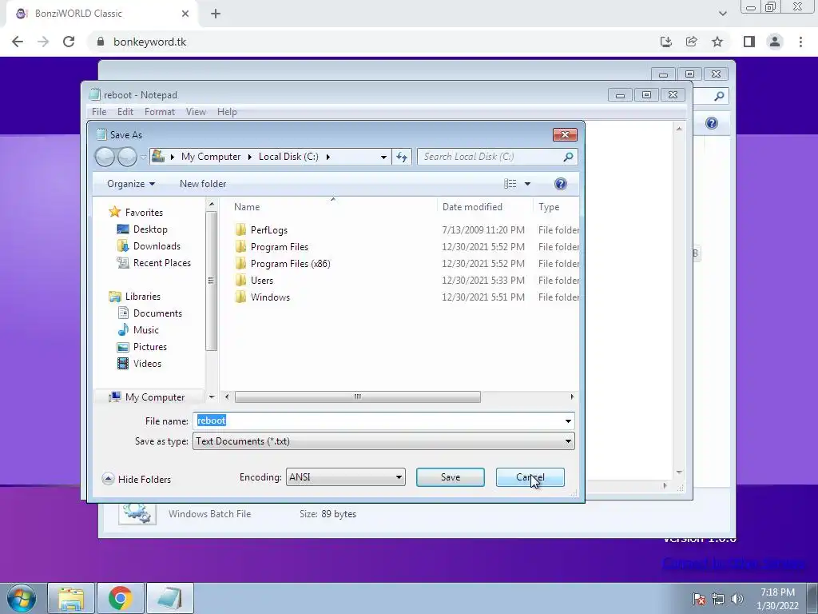This screenshot has width=818, height=614.
Task: Toggle the Chrome side panel icon
Action: click(749, 42)
